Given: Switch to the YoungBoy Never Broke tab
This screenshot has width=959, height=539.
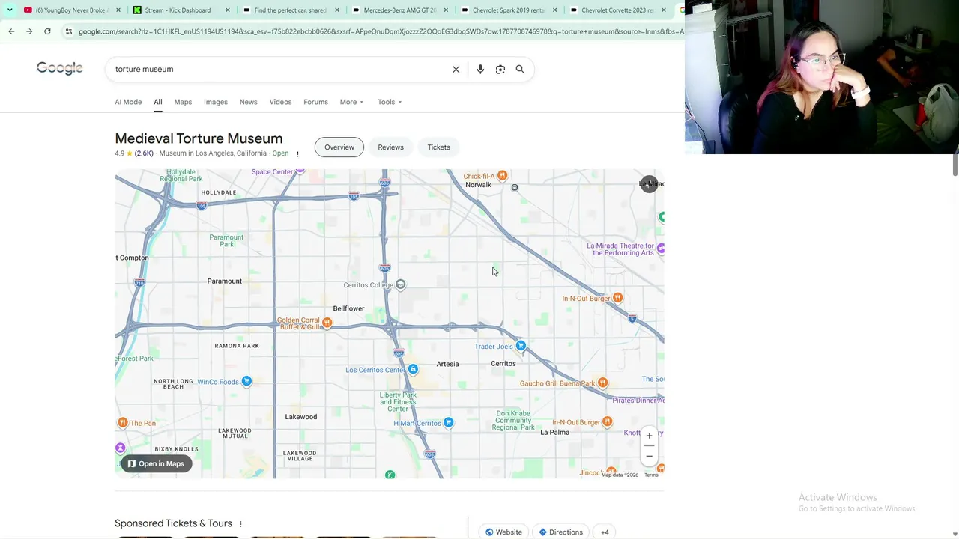Looking at the screenshot, I should point(71,10).
